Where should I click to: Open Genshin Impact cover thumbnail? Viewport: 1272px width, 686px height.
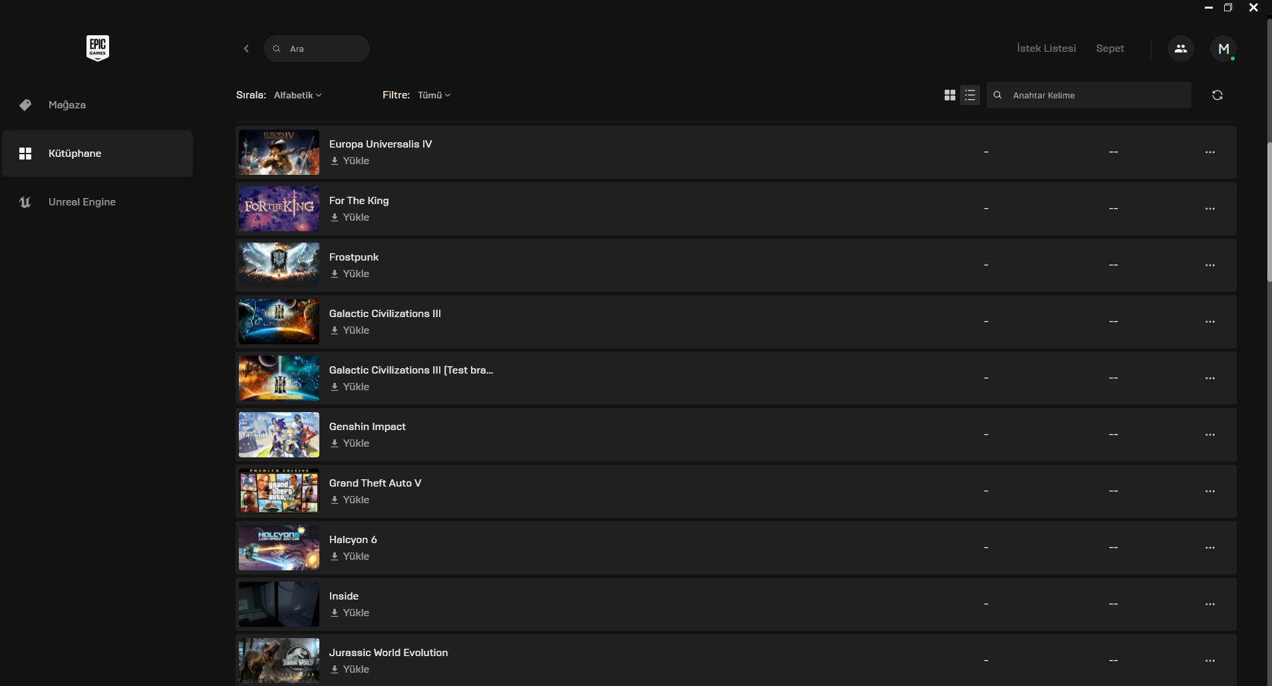(279, 435)
